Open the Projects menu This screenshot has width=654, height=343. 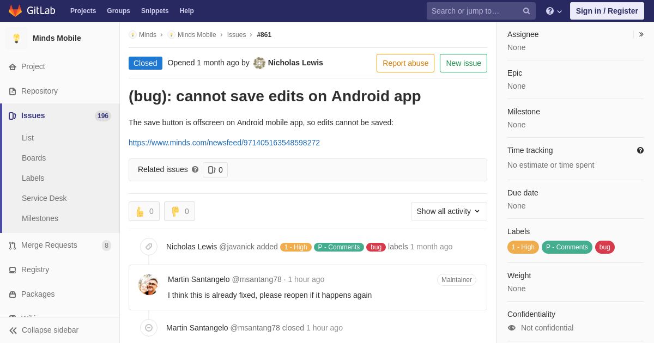click(83, 11)
